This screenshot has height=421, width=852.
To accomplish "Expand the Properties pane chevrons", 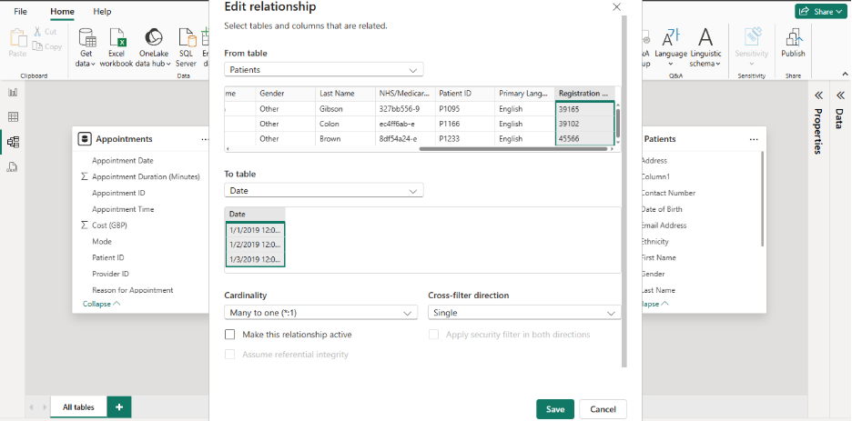I will point(818,96).
